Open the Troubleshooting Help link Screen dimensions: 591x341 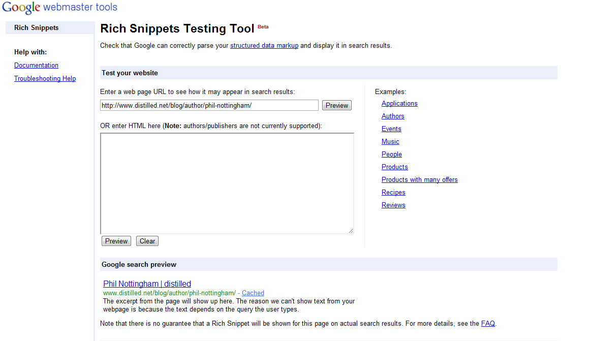click(x=45, y=78)
